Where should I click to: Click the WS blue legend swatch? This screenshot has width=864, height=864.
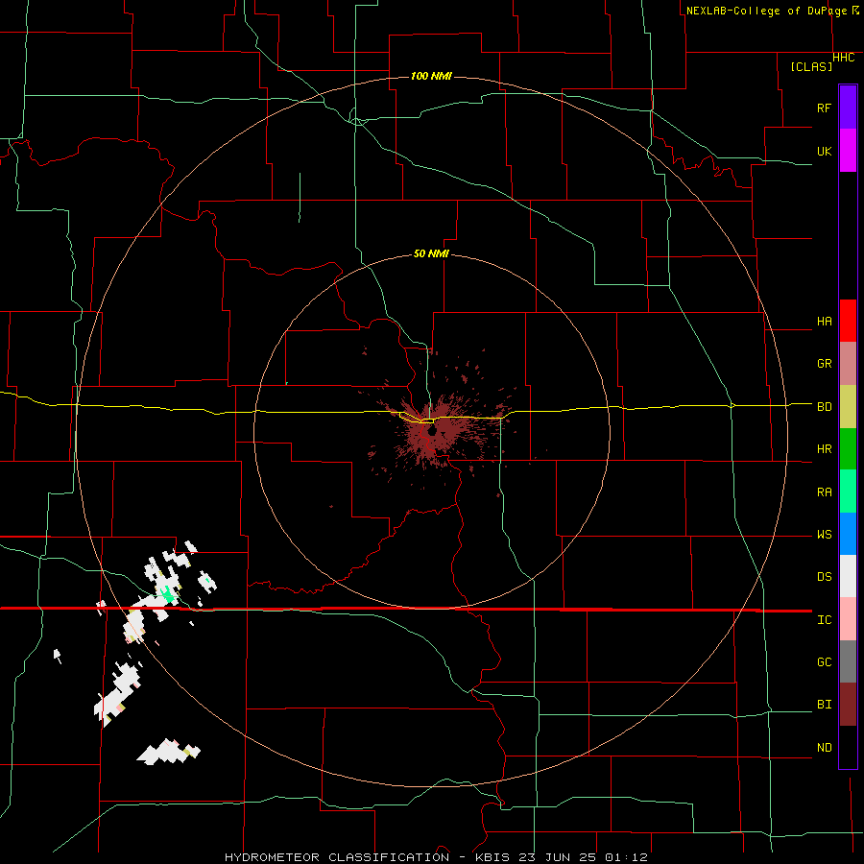click(x=848, y=534)
